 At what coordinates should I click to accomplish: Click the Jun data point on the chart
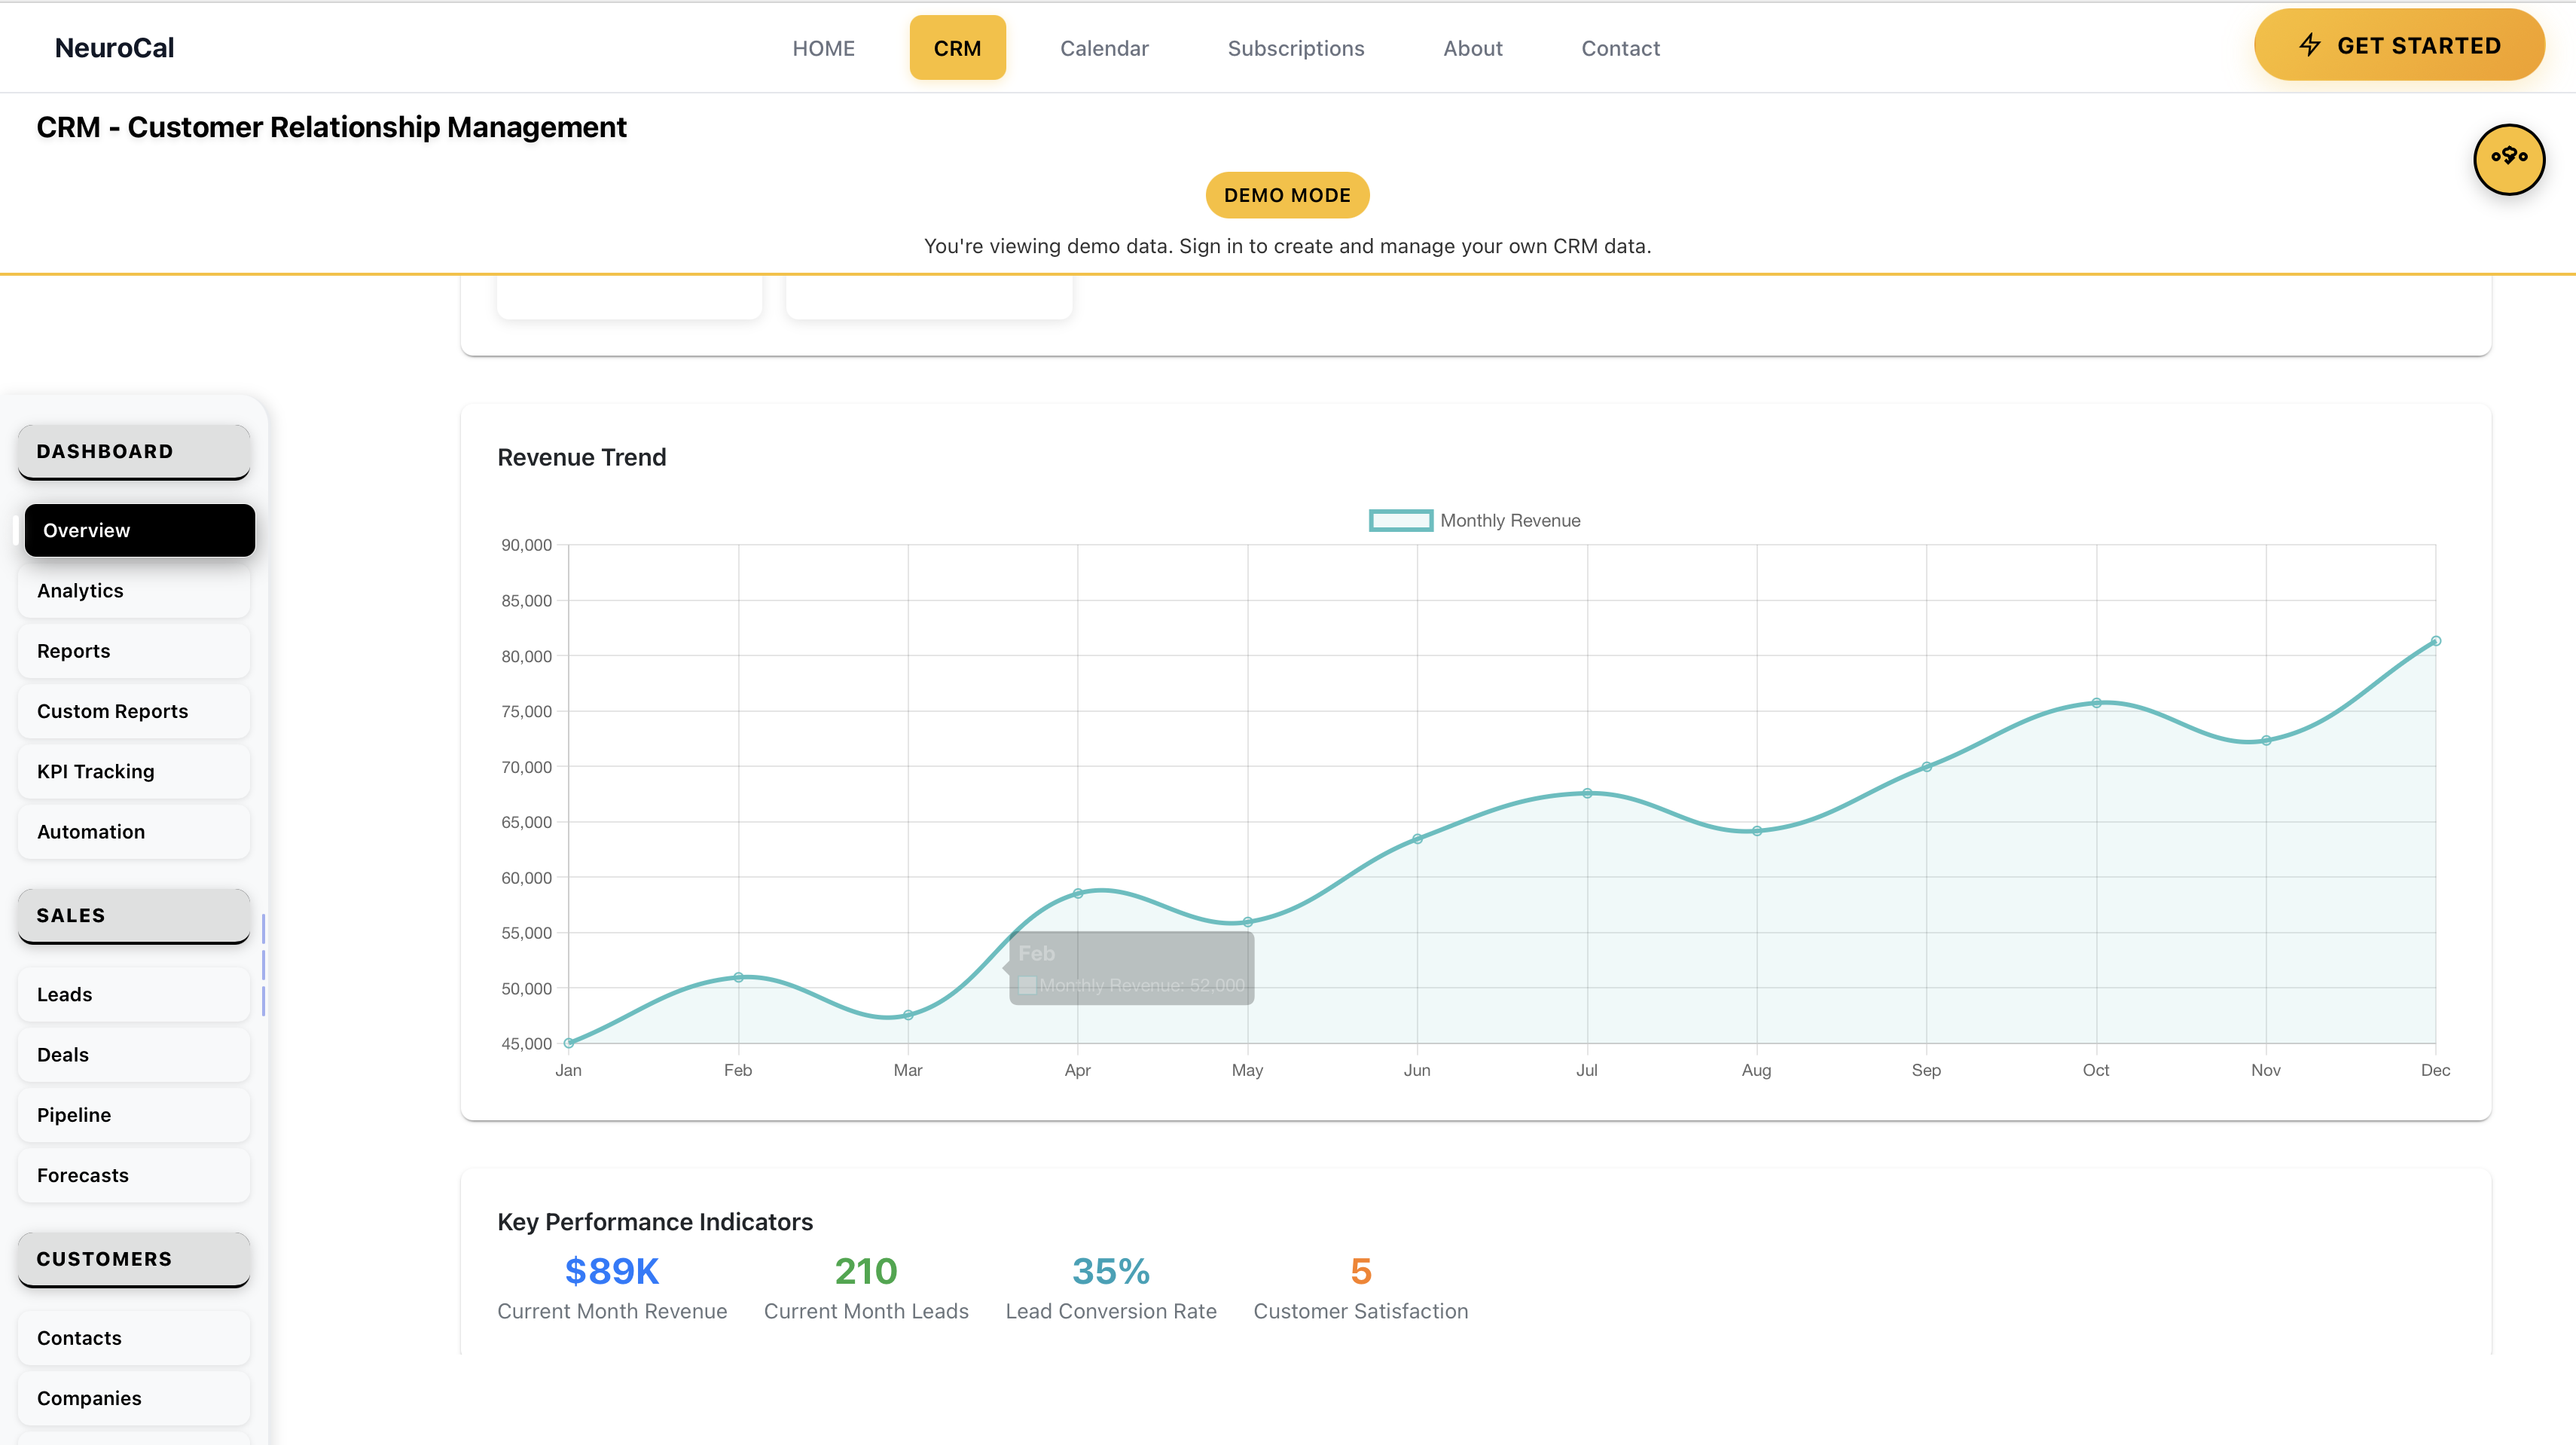point(1417,839)
